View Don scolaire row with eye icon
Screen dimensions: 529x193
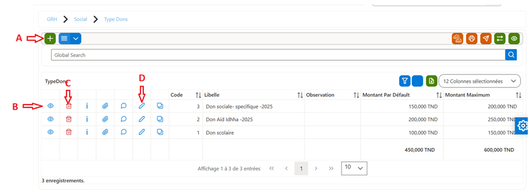[51, 132]
